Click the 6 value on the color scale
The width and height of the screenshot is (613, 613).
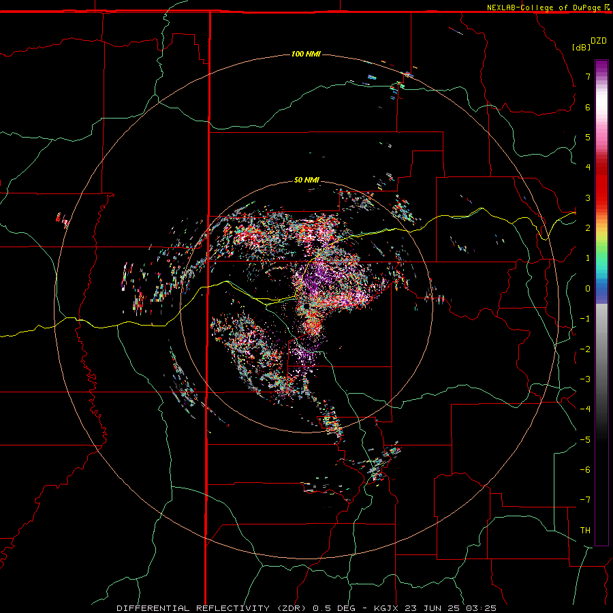point(588,107)
